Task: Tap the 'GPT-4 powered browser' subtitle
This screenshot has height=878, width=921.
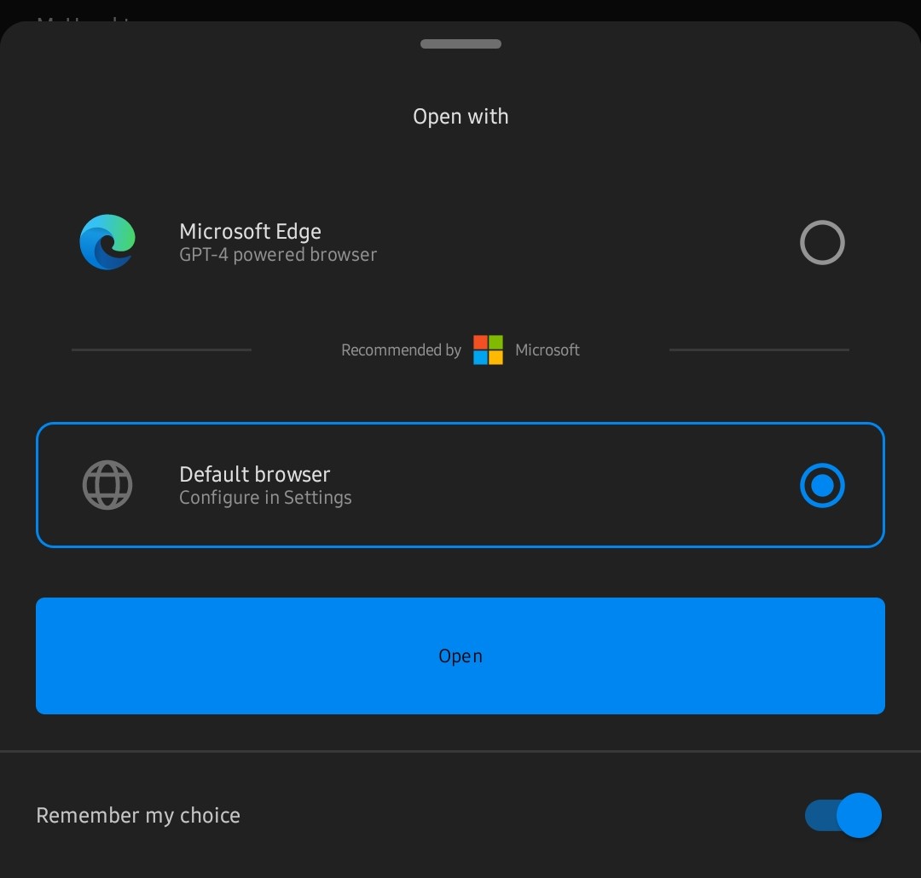Action: (277, 255)
